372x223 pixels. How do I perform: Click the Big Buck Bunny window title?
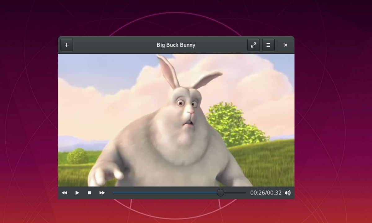tap(176, 45)
